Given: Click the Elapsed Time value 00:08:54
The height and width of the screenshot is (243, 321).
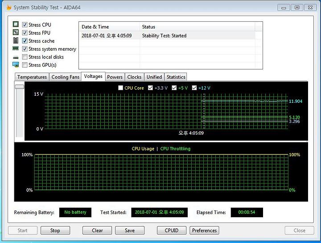Looking at the screenshot, I should point(247,212).
